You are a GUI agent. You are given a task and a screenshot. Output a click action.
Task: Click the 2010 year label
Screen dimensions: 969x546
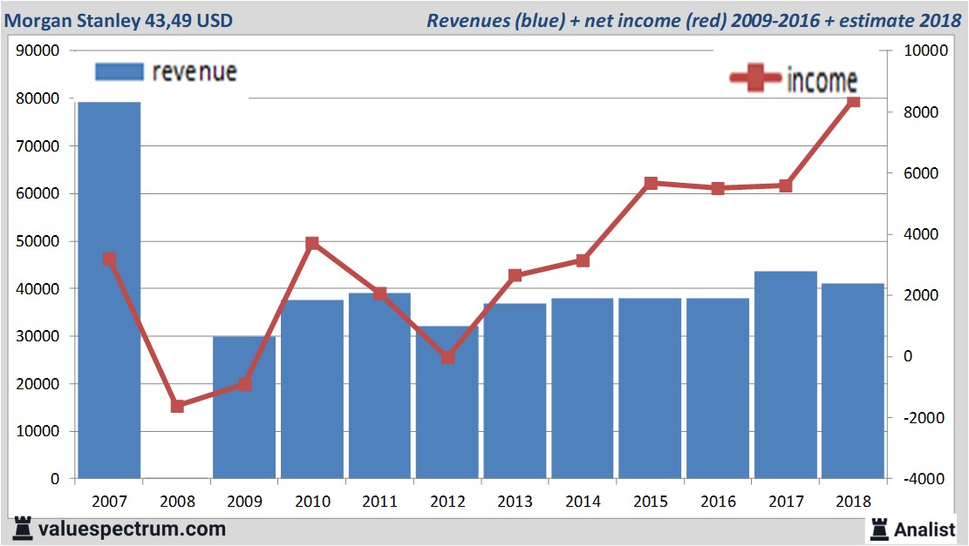pyautogui.click(x=313, y=501)
